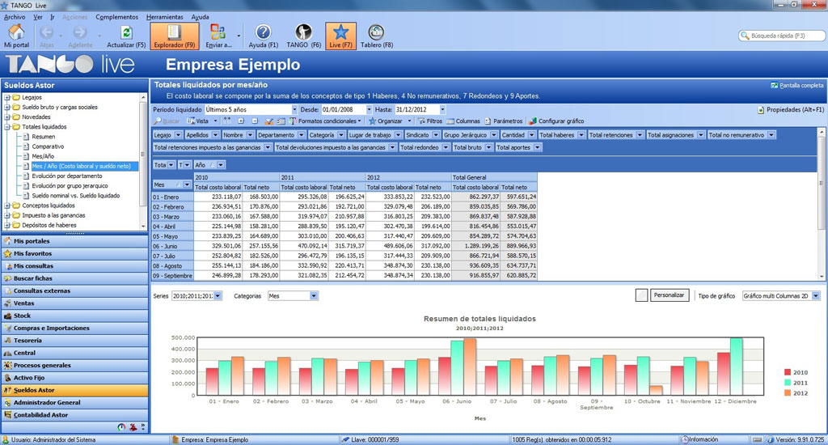This screenshot has width=828, height=445.
Task: Click the Búsqueda rápida search field
Action: click(x=782, y=36)
